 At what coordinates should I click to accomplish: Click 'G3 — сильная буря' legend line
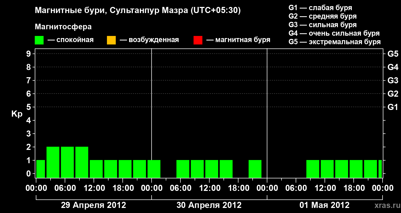(x=323, y=25)
